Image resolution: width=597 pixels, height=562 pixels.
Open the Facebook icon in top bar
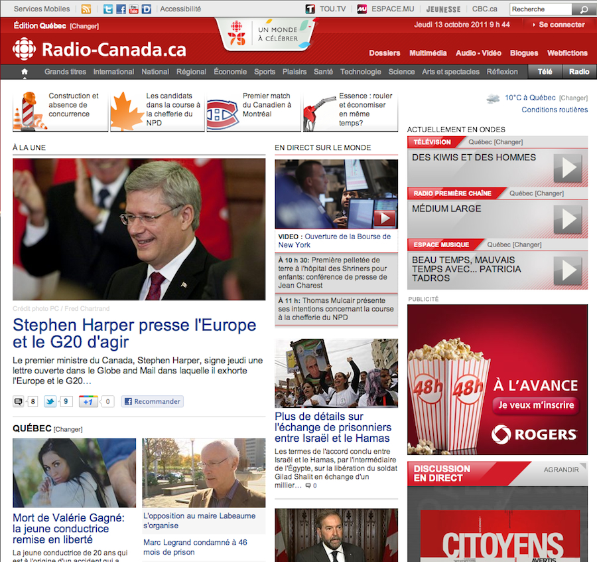[121, 9]
